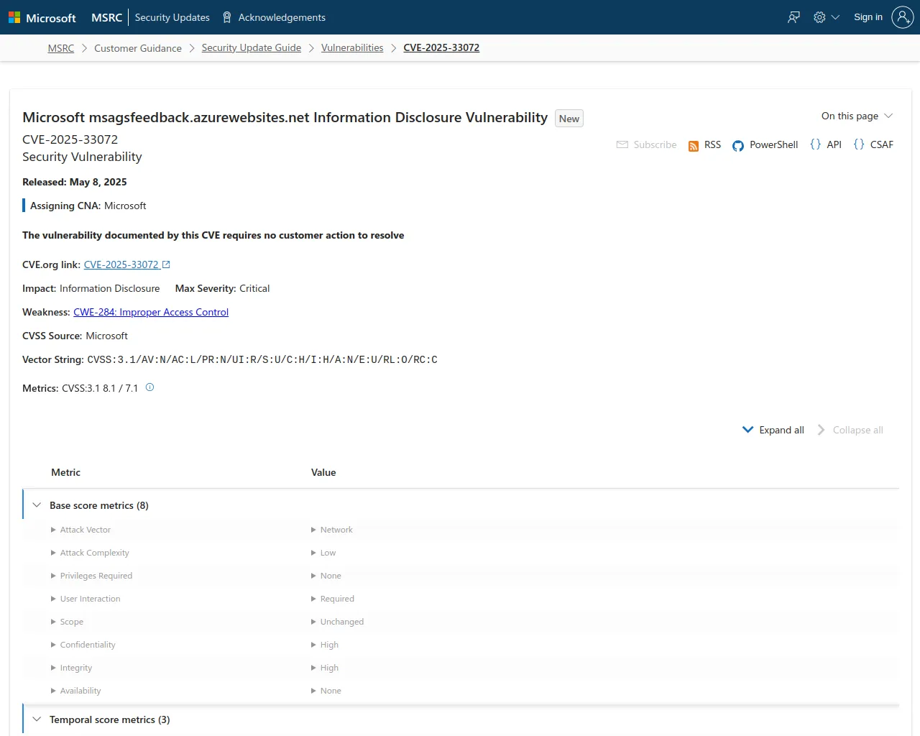The width and height of the screenshot is (920, 736).
Task: Click the Metrics info icon
Action: (x=150, y=387)
